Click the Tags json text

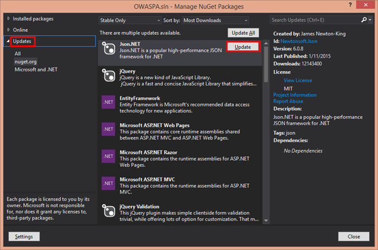284,133
